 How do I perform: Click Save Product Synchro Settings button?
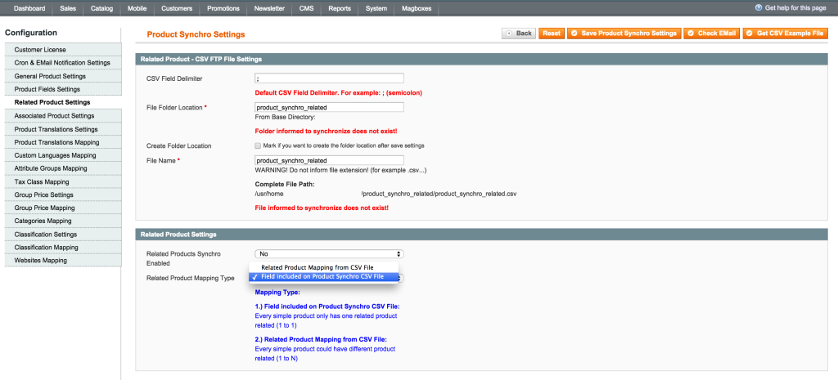click(x=624, y=34)
